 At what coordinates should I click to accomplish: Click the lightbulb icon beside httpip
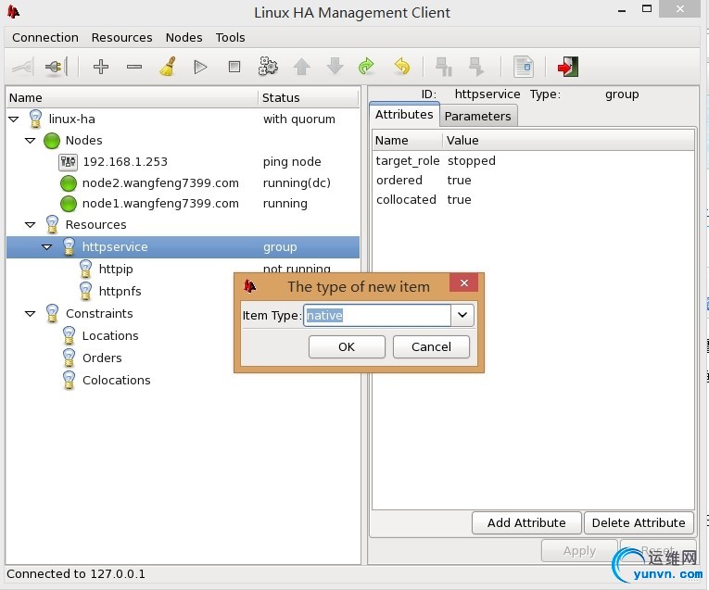pos(85,269)
